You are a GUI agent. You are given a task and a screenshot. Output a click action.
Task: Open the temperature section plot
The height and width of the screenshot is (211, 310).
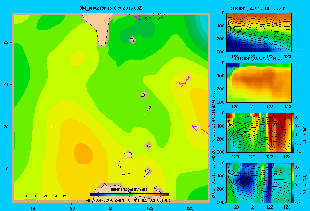pyautogui.click(x=259, y=33)
